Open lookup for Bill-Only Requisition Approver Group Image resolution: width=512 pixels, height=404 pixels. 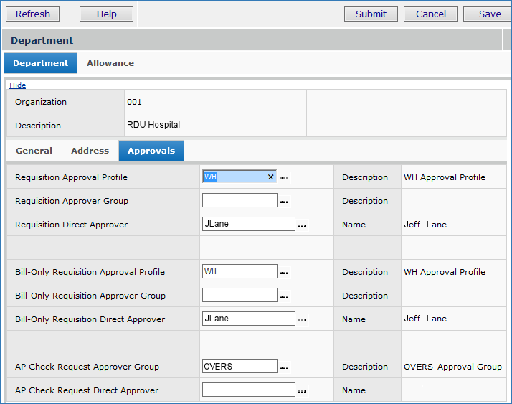284,296
